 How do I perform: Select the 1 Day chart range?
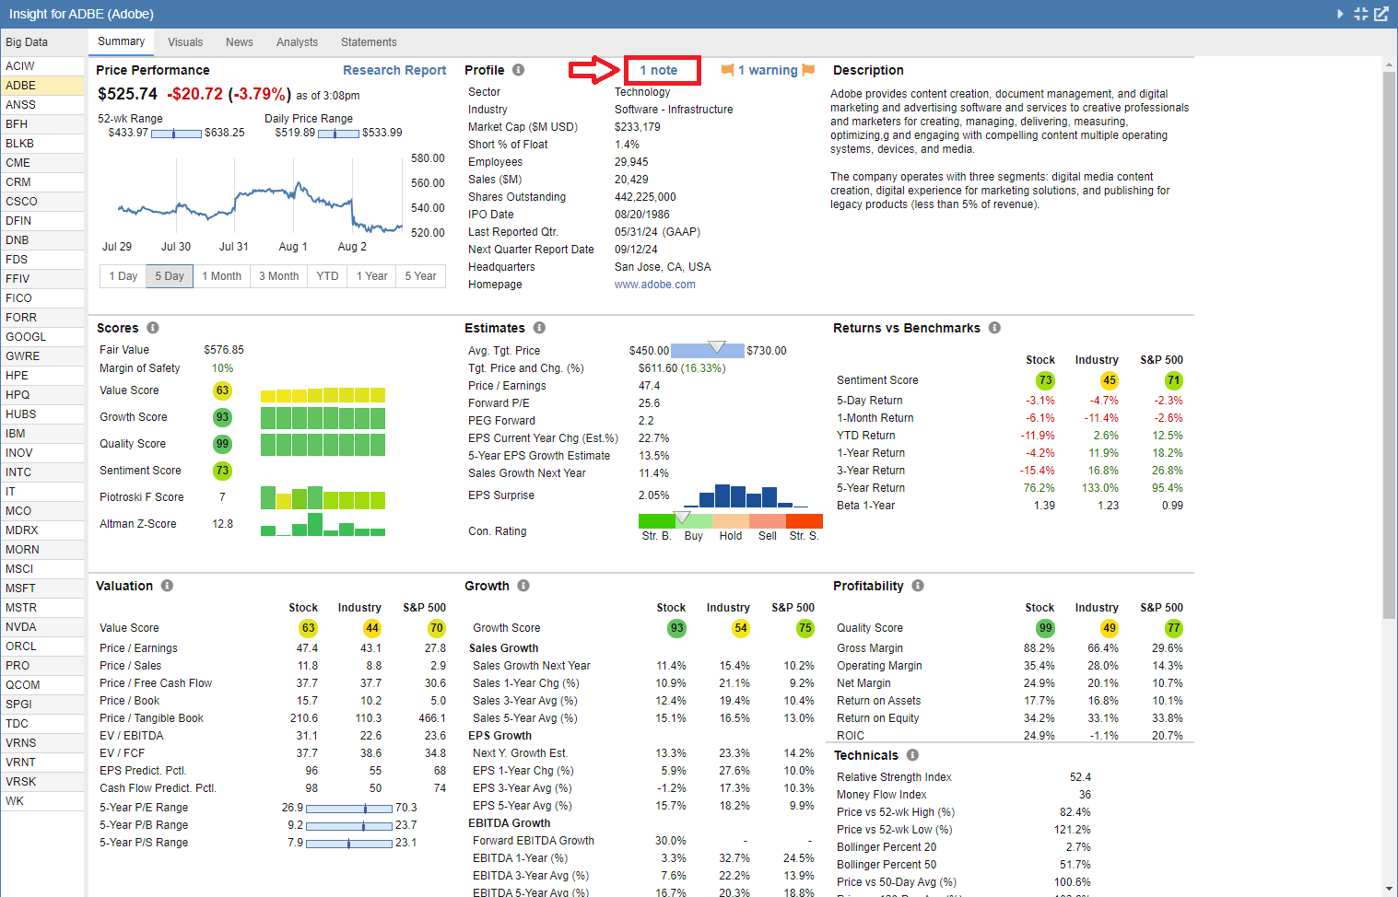[x=123, y=276]
